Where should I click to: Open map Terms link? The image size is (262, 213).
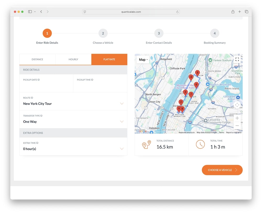221,132
